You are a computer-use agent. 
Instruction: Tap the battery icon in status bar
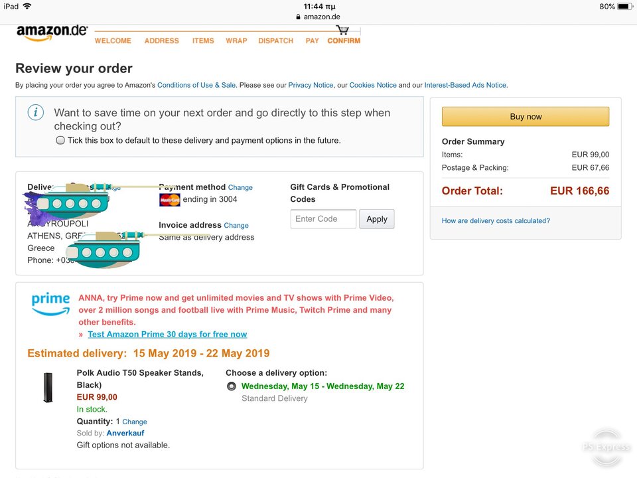[625, 7]
